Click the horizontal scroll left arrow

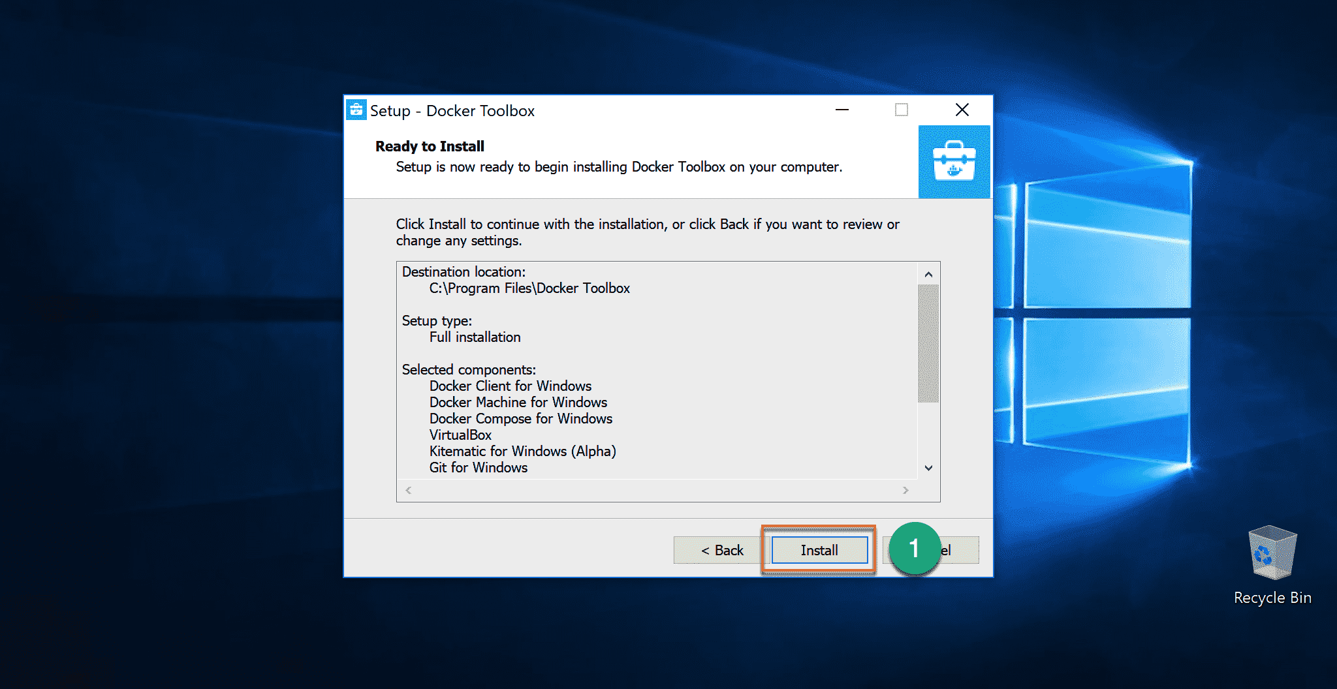pos(409,490)
